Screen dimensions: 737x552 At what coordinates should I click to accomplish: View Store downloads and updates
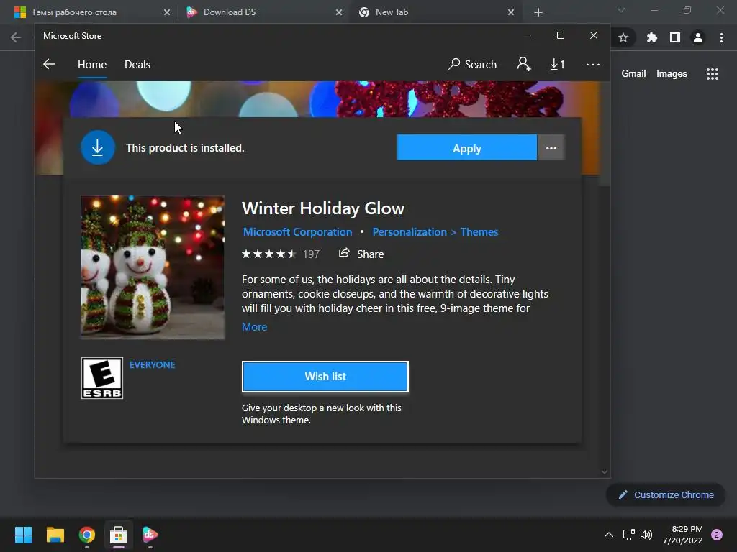[558, 64]
